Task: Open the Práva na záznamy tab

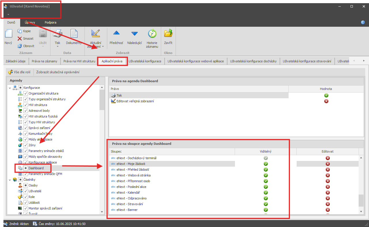Action: pyautogui.click(x=45, y=61)
